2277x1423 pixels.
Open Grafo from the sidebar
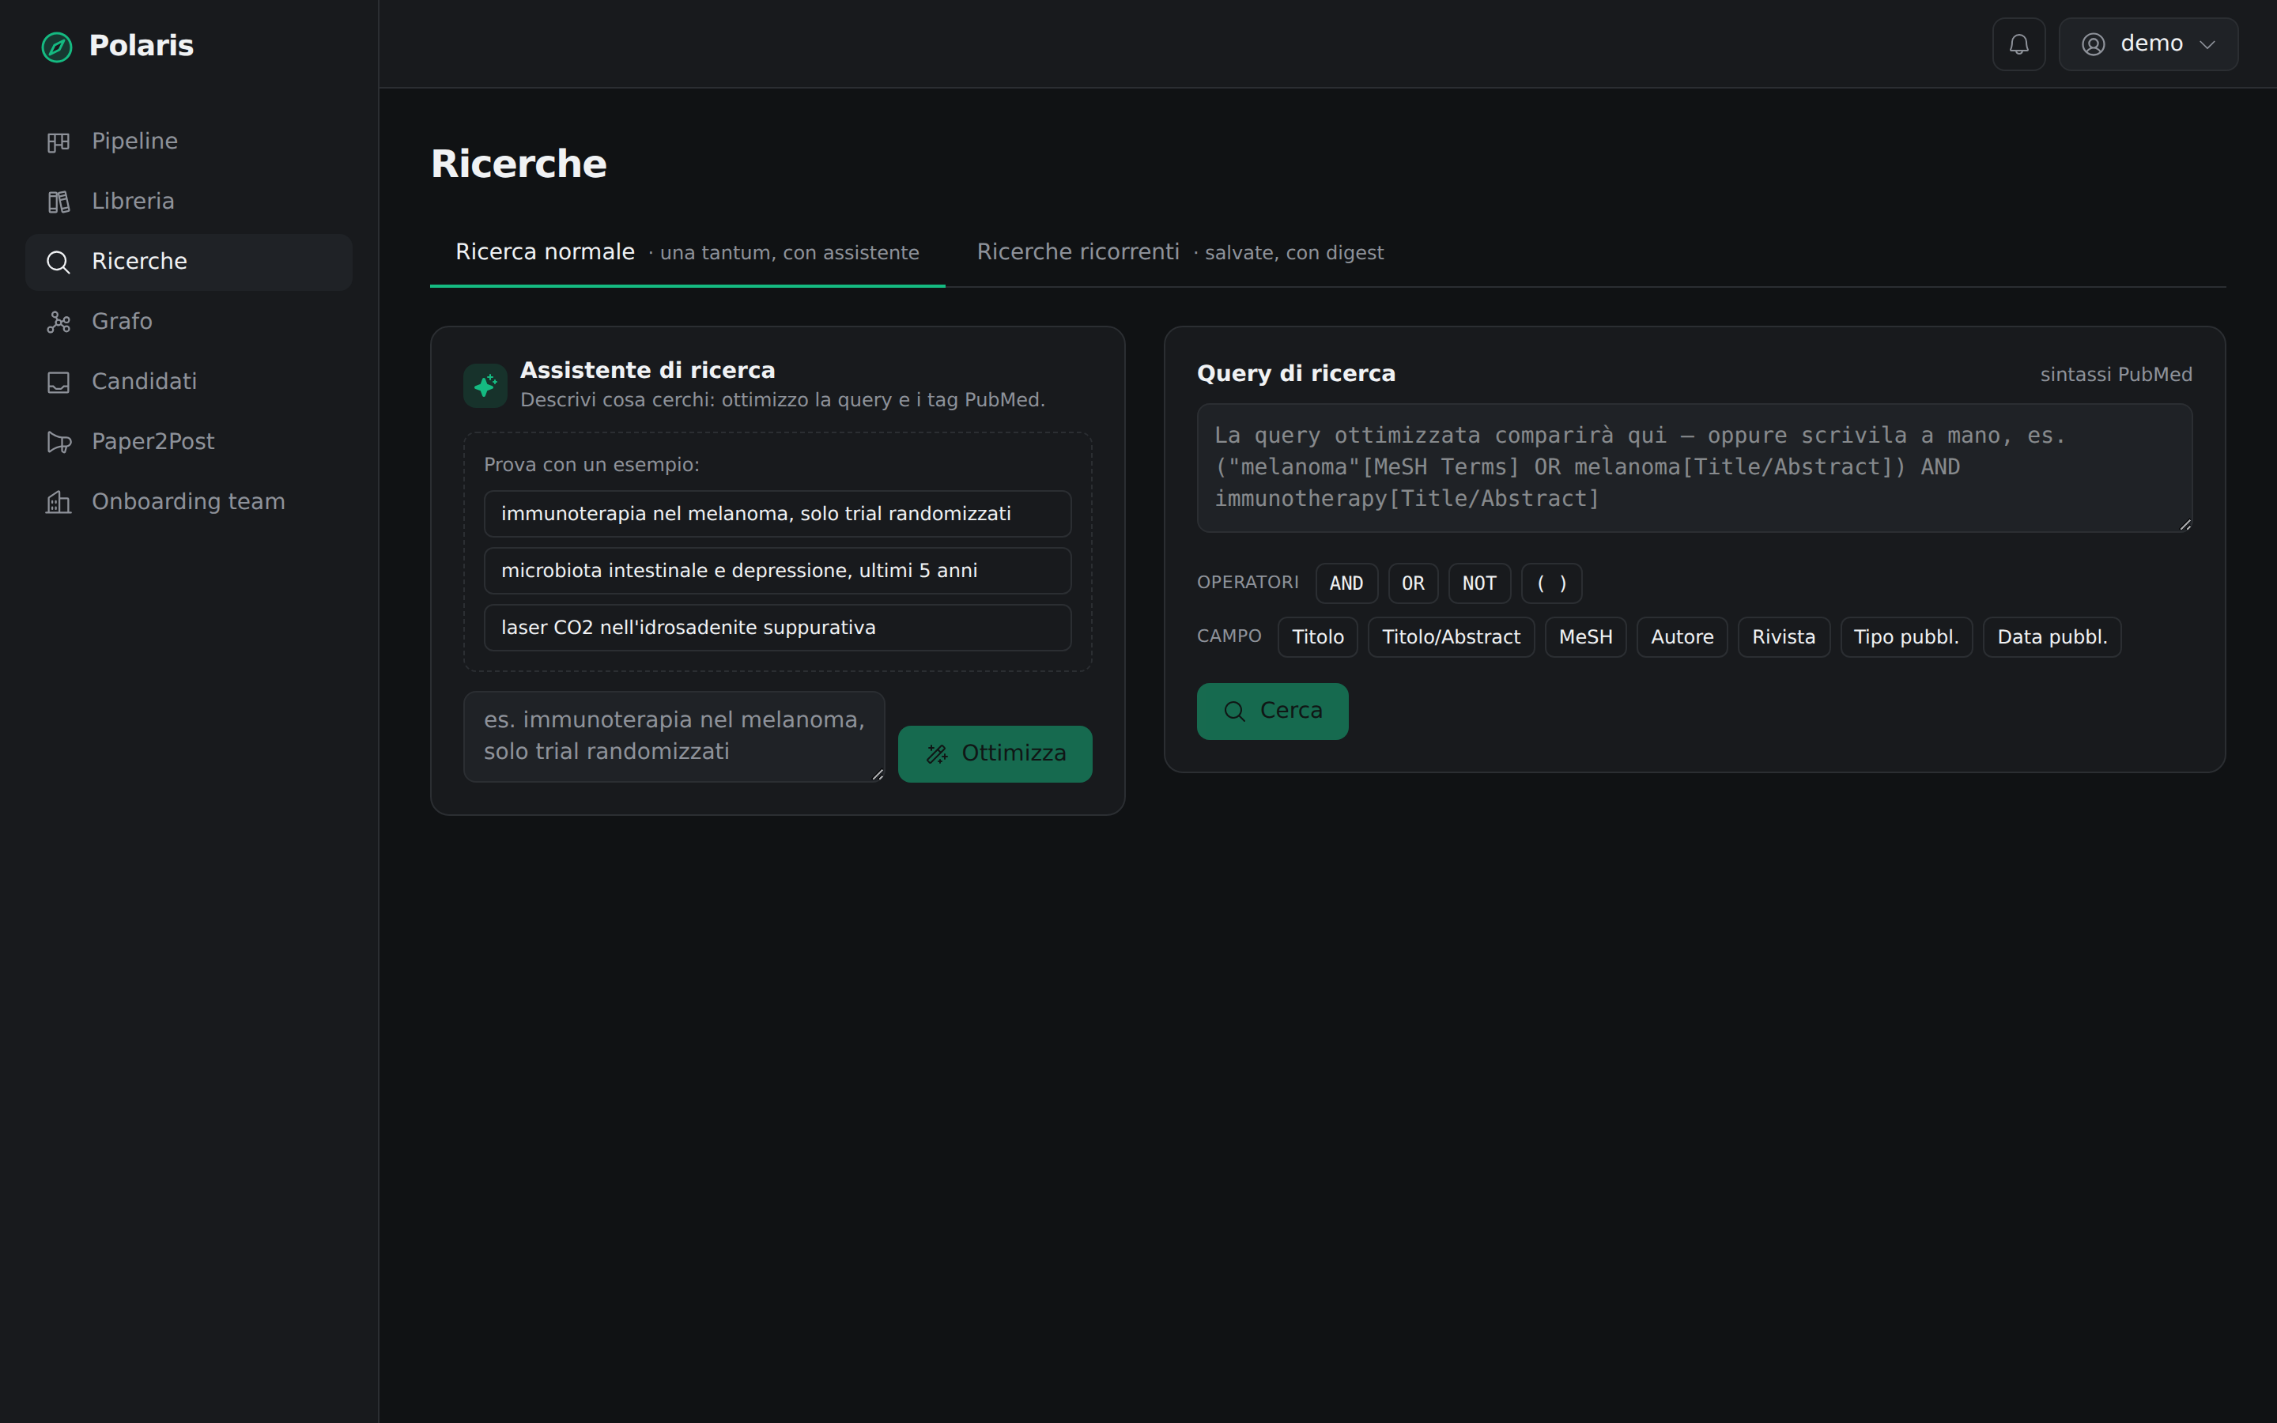[x=189, y=322]
